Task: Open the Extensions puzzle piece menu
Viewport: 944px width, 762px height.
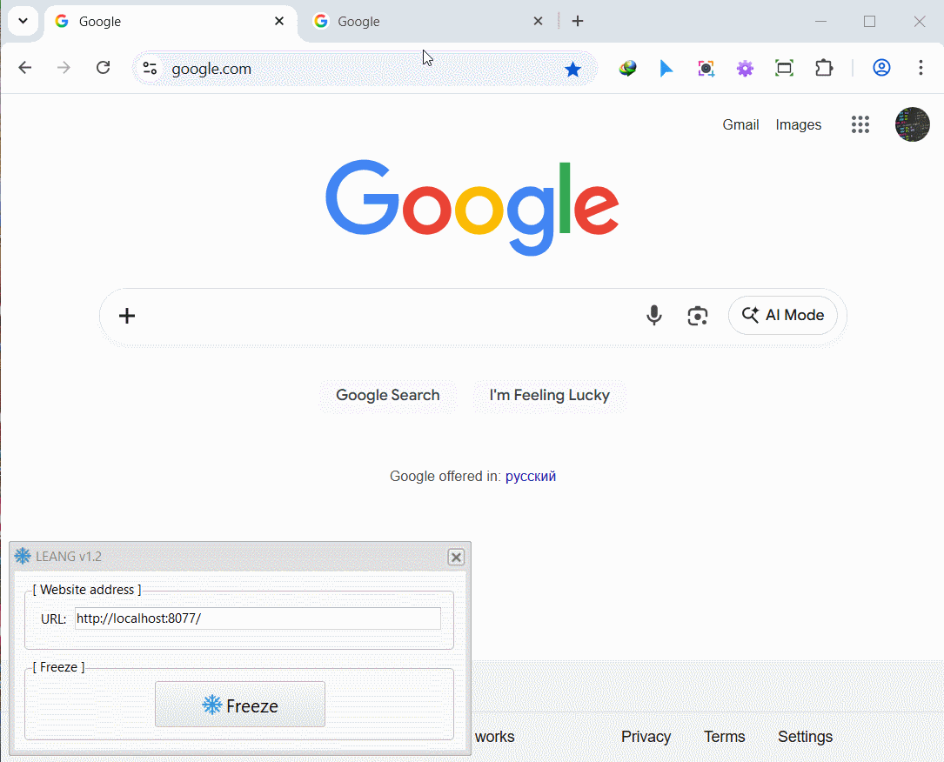Action: pos(824,68)
